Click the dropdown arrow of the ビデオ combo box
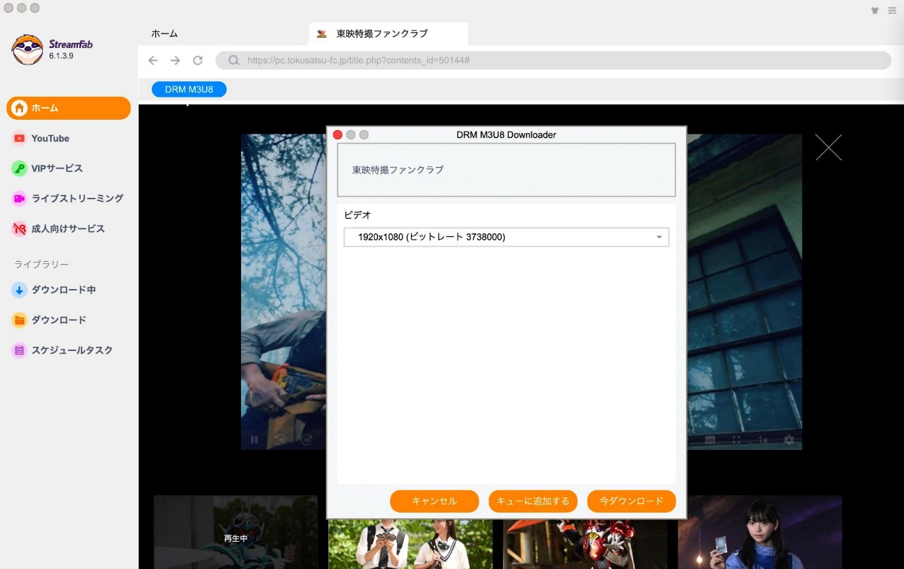Image resolution: width=904 pixels, height=569 pixels. [x=659, y=237]
